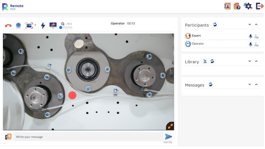Expand the Library panel down chevron
265x149 pixels.
click(250, 61)
